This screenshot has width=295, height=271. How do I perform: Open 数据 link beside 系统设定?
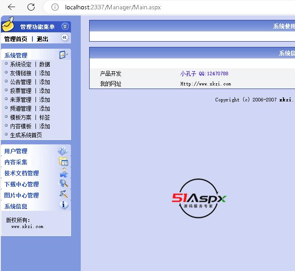click(45, 64)
